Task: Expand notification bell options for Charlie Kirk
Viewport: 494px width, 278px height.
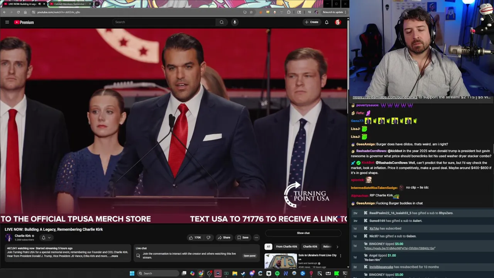Action: [x=46, y=237]
